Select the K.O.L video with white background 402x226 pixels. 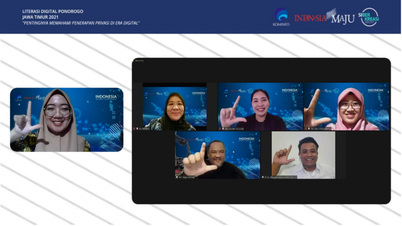[x=303, y=155]
